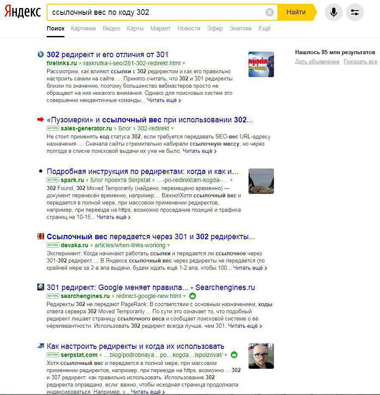Expand dropdown arrow next to firelinks.ru URL
This screenshot has width=380, height=395.
coord(184,63)
